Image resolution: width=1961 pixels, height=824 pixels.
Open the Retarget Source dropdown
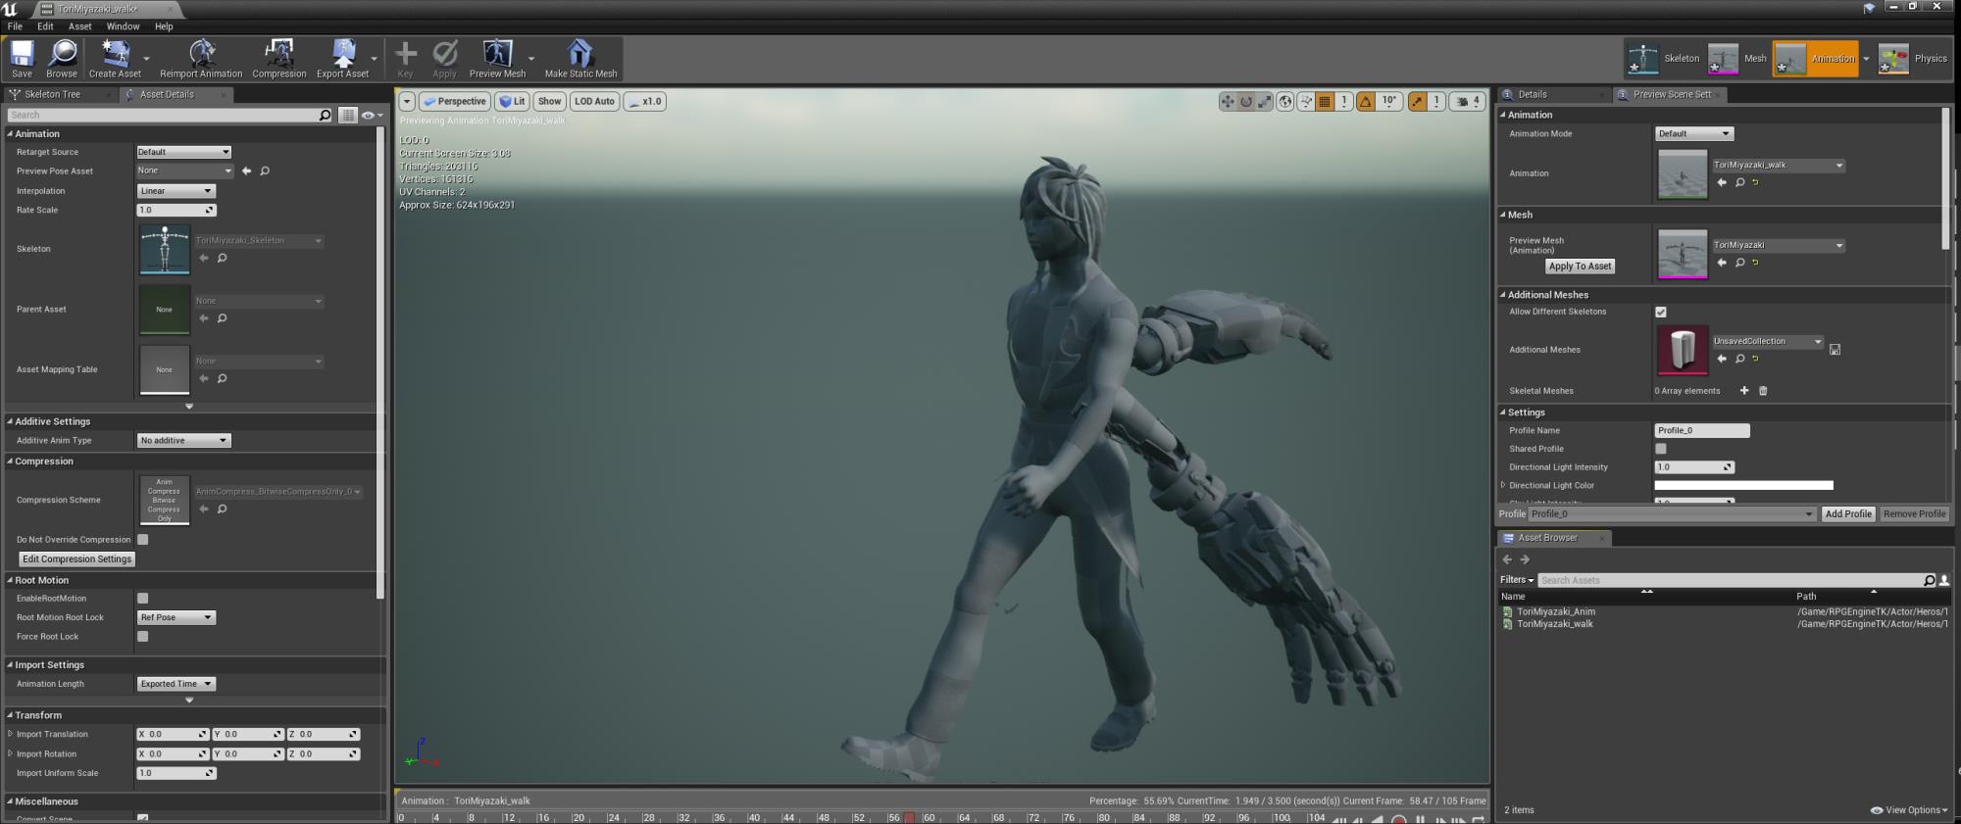click(183, 152)
